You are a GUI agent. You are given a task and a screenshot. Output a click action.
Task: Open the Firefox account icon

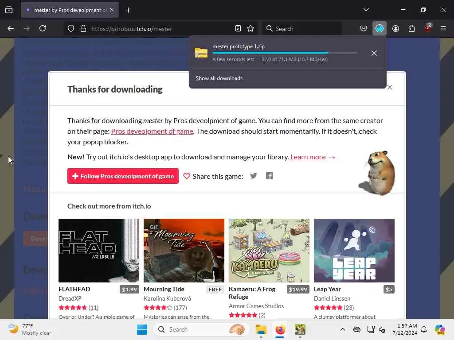coord(395,29)
